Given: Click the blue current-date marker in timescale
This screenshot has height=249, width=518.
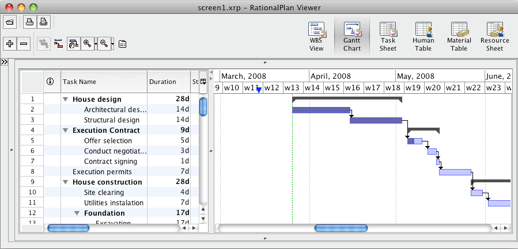Looking at the screenshot, I should click(259, 90).
